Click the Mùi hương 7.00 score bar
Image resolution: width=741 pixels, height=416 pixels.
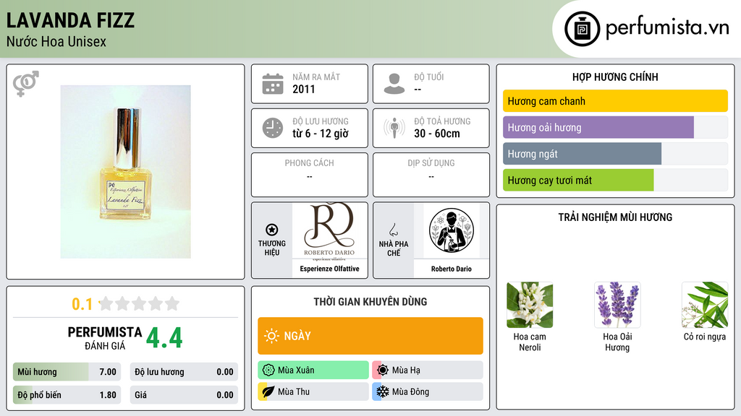(67, 372)
